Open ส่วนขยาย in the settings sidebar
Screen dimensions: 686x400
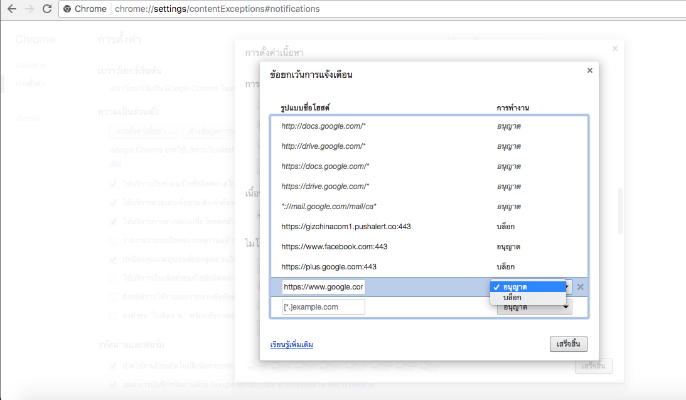[x=31, y=65]
